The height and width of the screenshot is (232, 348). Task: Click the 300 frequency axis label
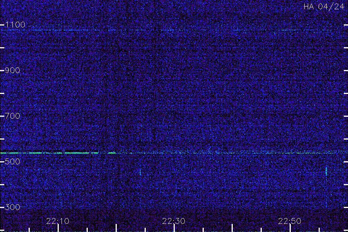click(x=12, y=207)
